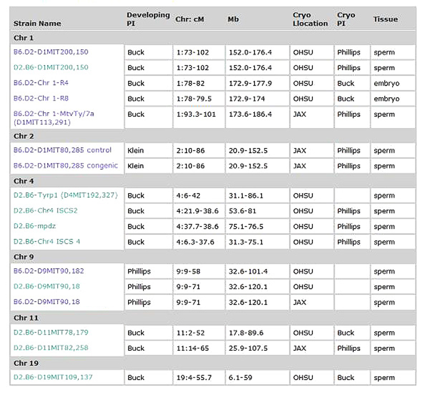Viewport: 423px width, 395px height.
Task: Open the B6.D2-D1MIT80,285 congenic link
Action: point(66,166)
